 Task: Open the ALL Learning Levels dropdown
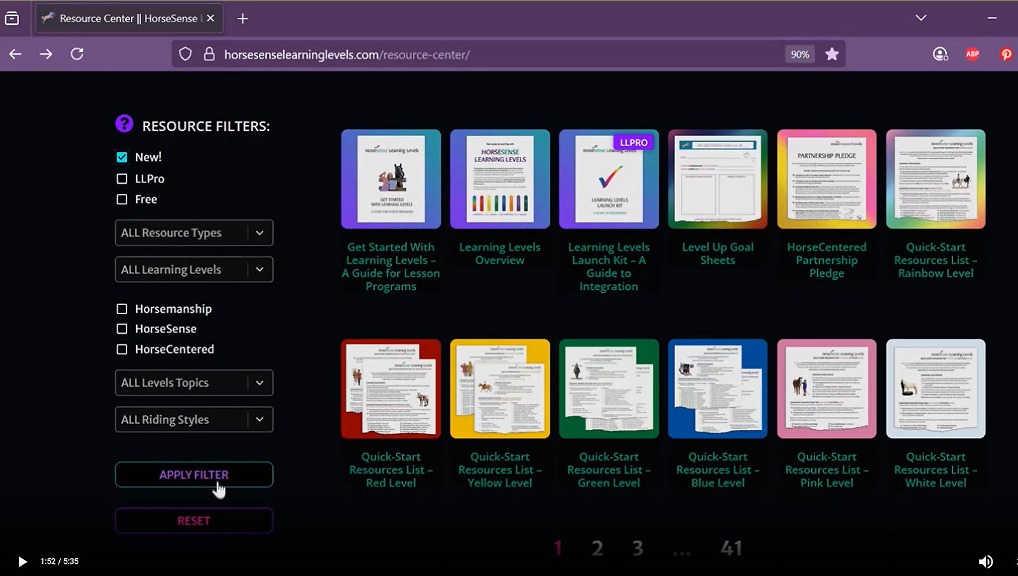(x=194, y=270)
